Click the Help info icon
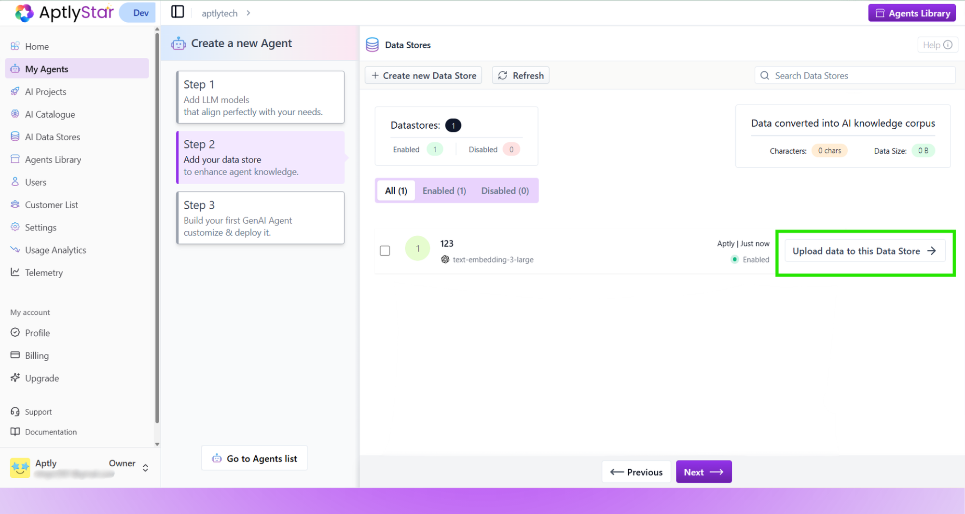This screenshot has width=965, height=514. coord(948,45)
